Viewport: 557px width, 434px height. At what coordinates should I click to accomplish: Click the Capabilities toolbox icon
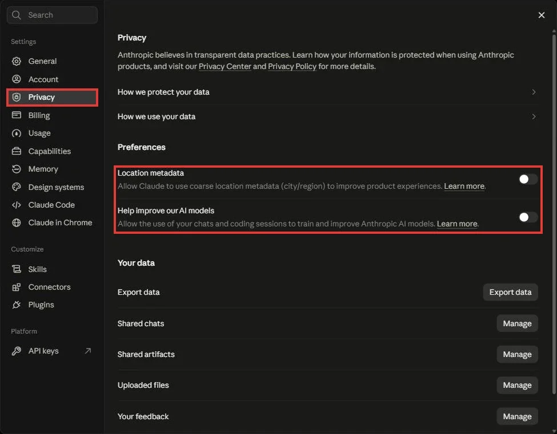[x=17, y=151]
